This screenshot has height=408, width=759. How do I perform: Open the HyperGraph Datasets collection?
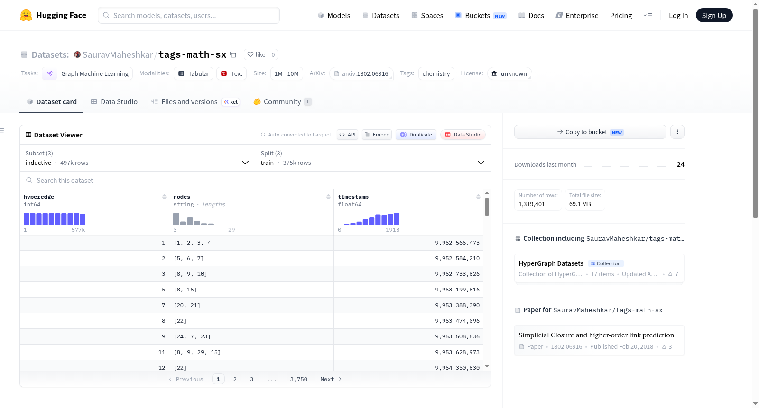(599, 268)
